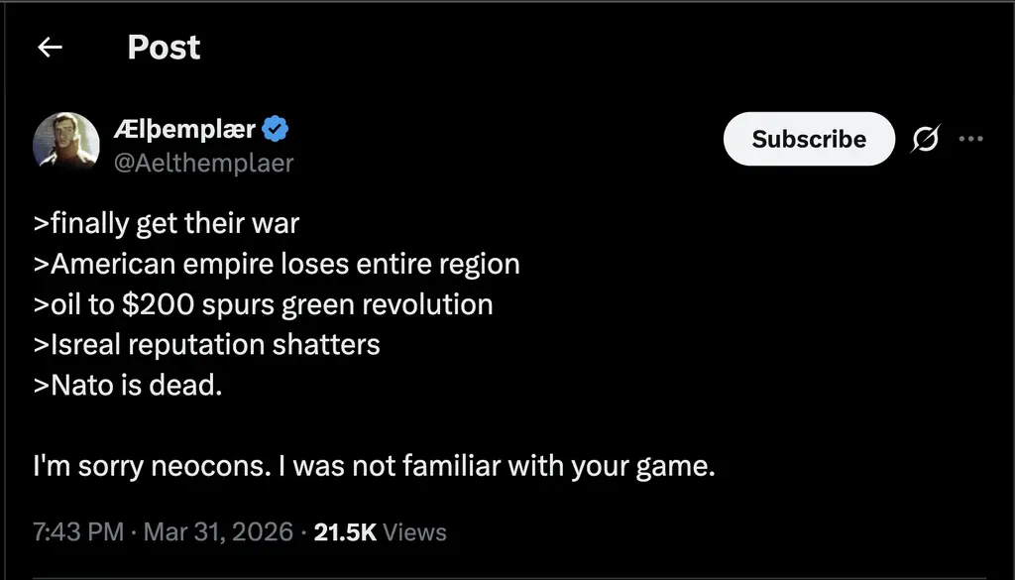Click the Post page heading
1015x580 pixels.
164,48
